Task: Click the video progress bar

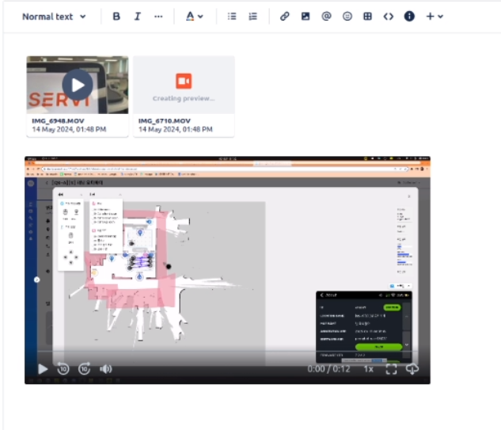Action: pyautogui.click(x=227, y=352)
